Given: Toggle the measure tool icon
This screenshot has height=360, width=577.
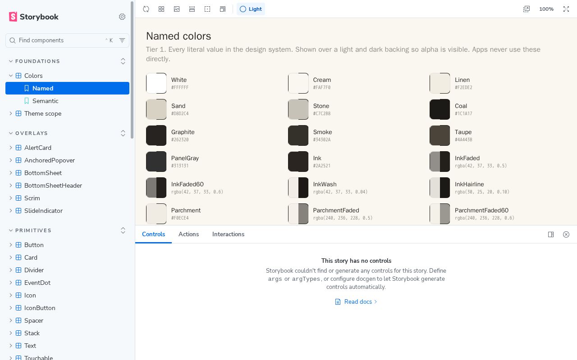Looking at the screenshot, I should click(x=192, y=9).
